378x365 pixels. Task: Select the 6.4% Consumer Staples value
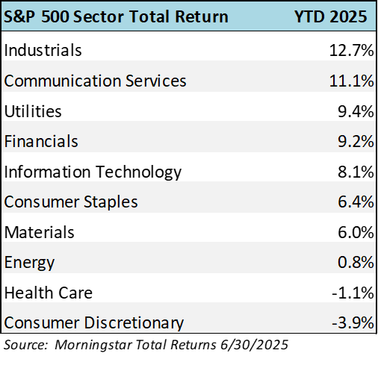tap(356, 202)
